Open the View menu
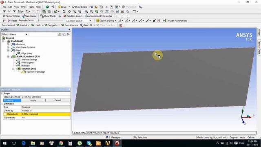This screenshot has width=261, height=147. point(16,7)
